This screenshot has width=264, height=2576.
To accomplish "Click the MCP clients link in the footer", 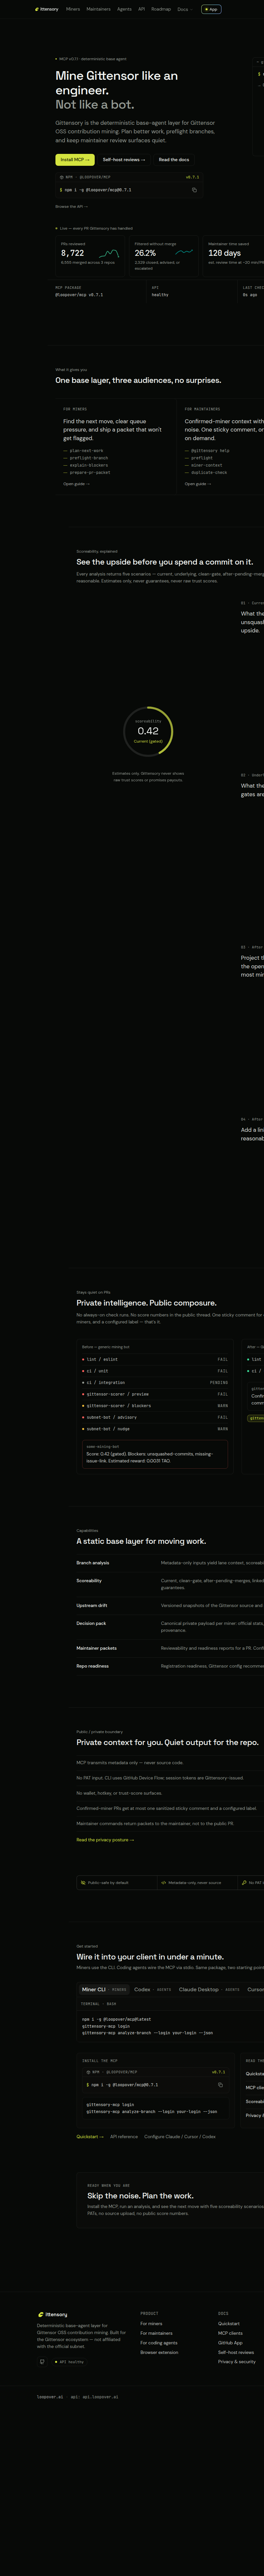I will point(230,2333).
